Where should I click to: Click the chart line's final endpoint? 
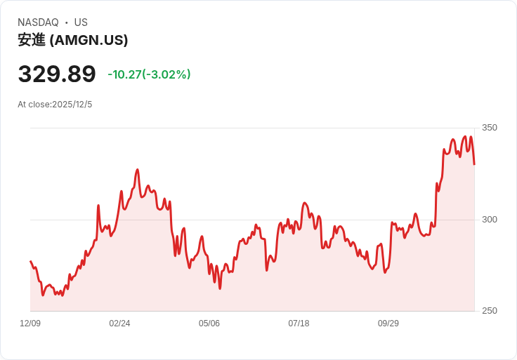click(474, 164)
